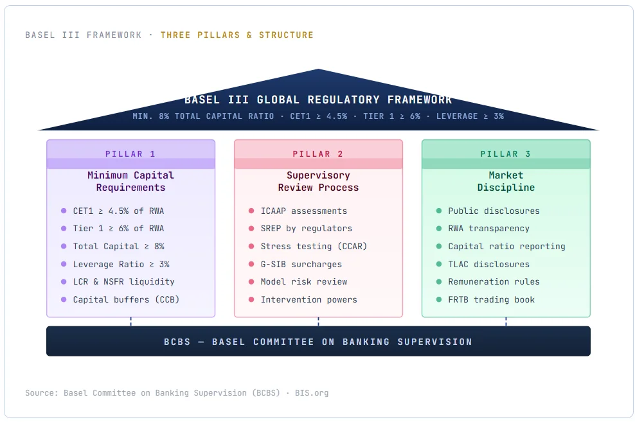Click the Market Discipline heading

(506, 181)
